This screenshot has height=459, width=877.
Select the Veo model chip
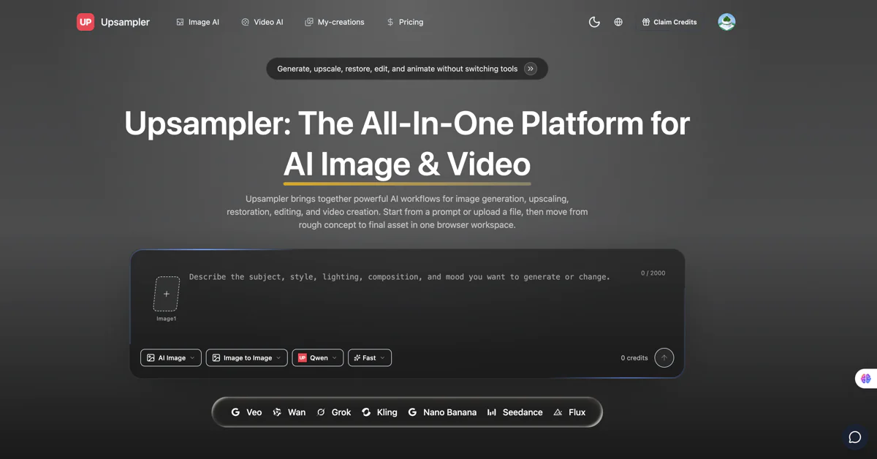coord(246,412)
